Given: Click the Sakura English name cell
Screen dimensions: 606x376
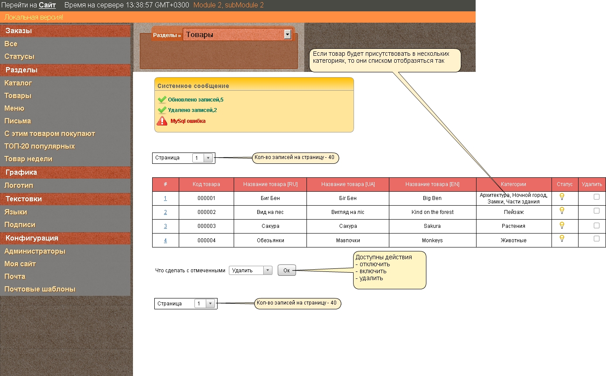Looking at the screenshot, I should tap(432, 226).
